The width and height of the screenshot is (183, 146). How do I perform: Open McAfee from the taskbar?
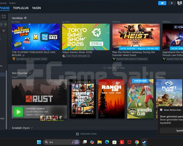129,142
